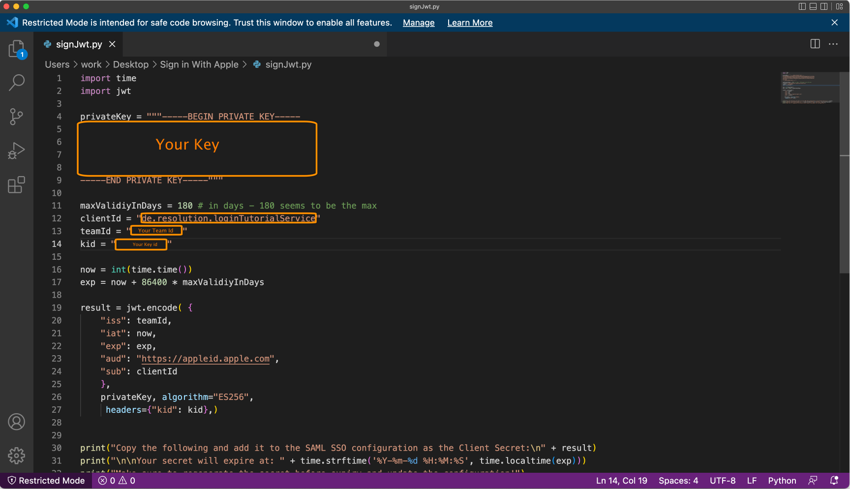Open the Extensions view
This screenshot has width=850, height=489.
tap(17, 185)
